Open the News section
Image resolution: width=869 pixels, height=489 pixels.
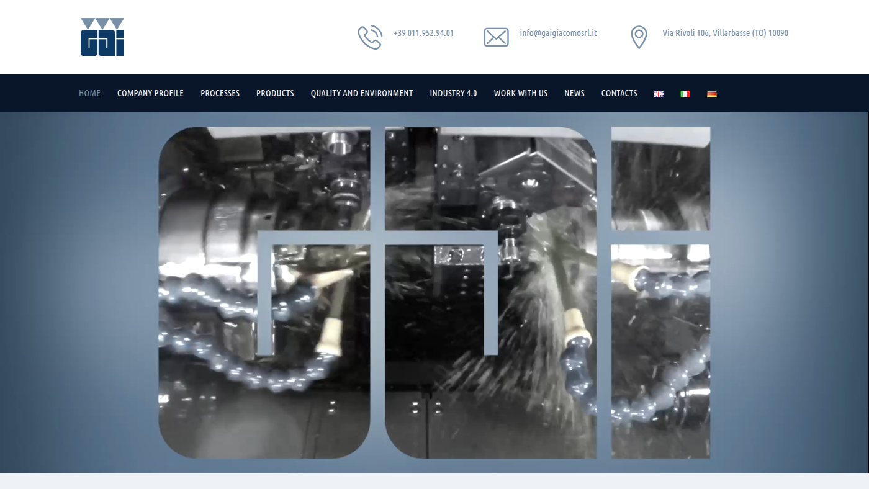point(574,93)
